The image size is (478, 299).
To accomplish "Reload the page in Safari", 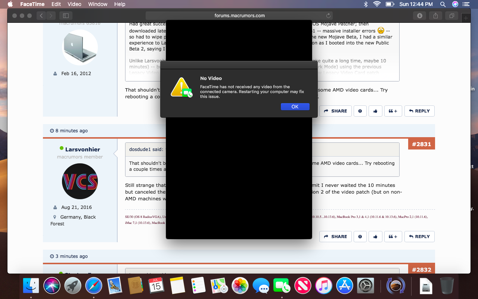I will click(x=328, y=16).
